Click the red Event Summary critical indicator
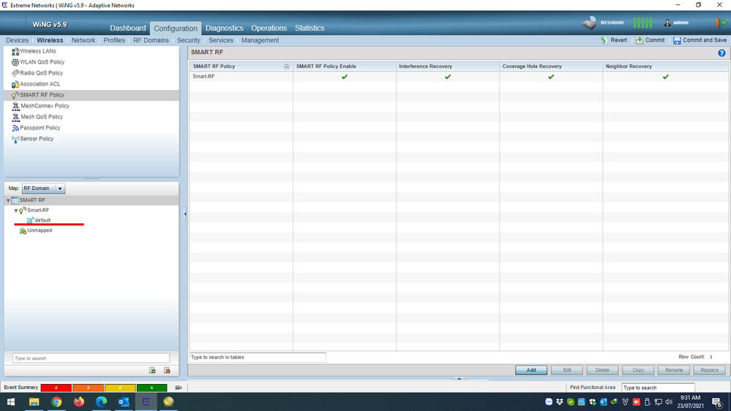The height and width of the screenshot is (411, 731). (x=56, y=388)
